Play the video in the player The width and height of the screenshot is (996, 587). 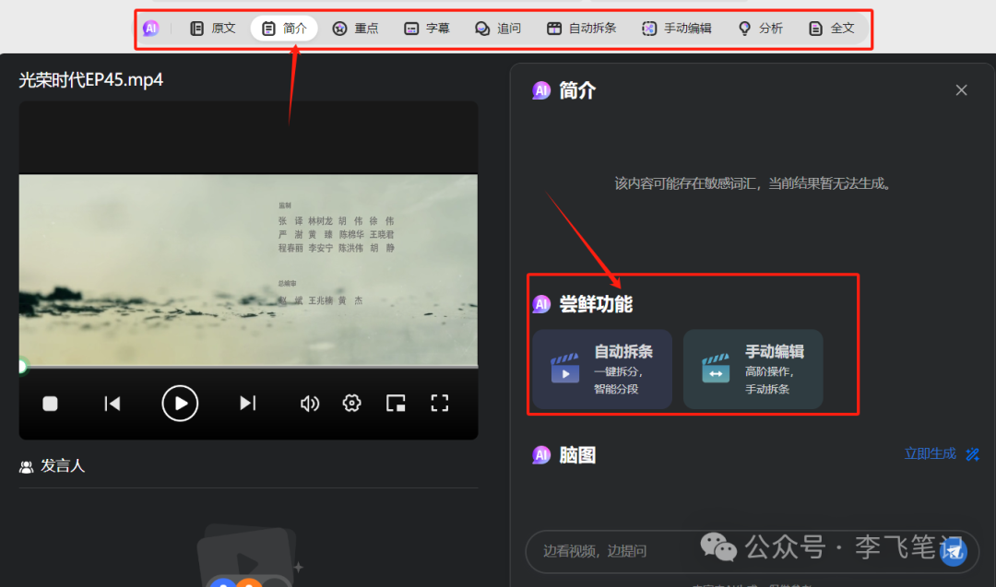[x=180, y=403]
